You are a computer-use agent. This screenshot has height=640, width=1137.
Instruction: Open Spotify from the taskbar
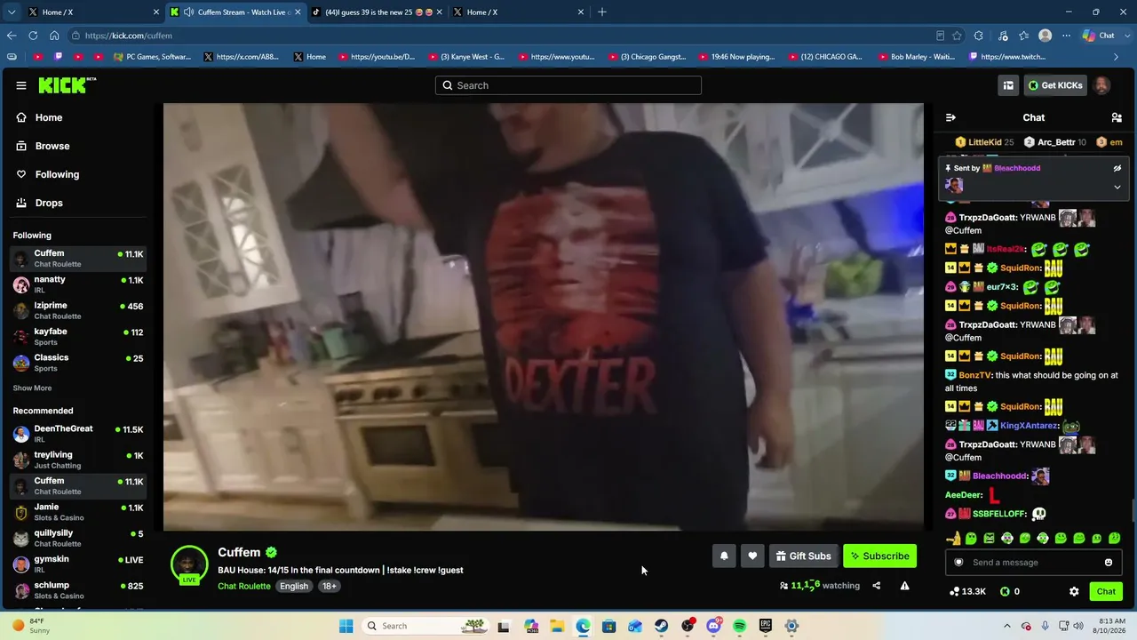[x=740, y=626]
